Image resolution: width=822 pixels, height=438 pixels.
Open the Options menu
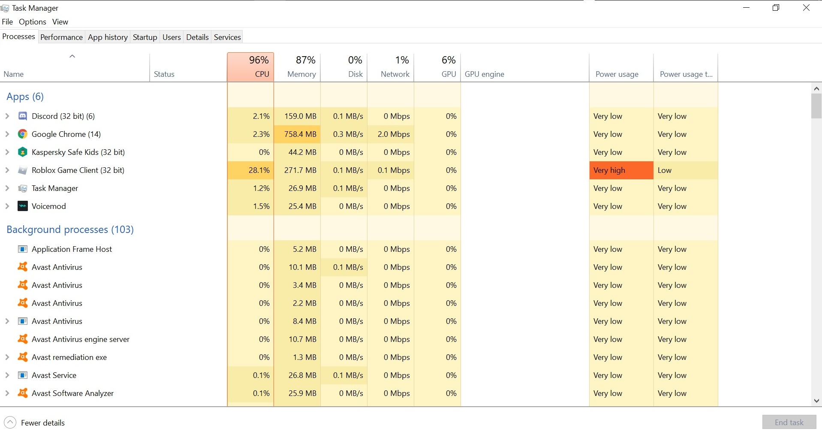tap(32, 22)
